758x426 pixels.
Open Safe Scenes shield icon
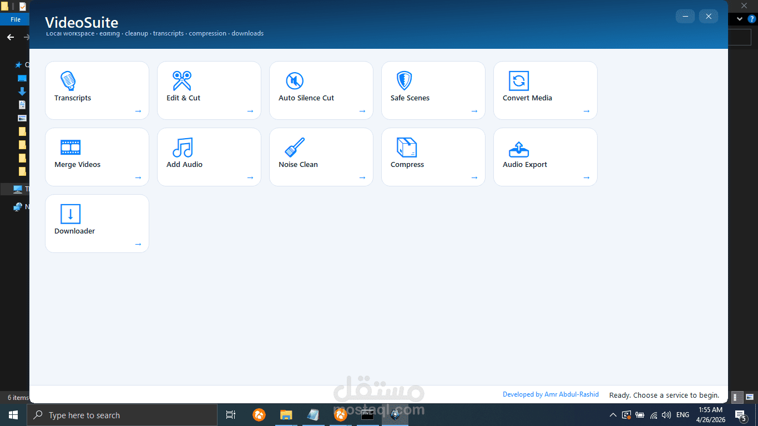point(405,81)
